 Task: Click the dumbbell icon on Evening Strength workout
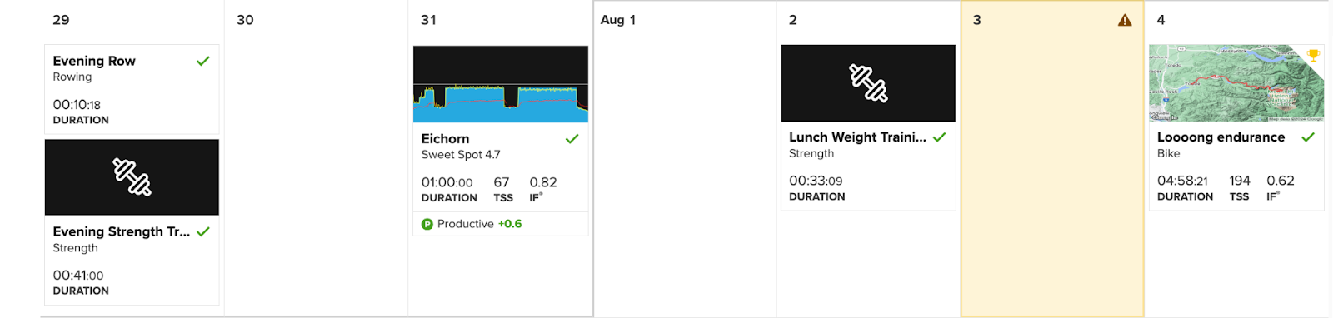[132, 176]
